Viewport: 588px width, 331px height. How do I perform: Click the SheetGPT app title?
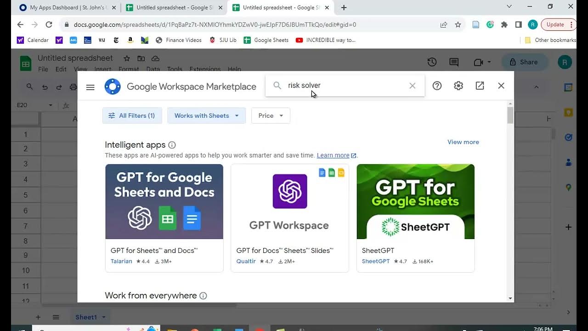coord(378,251)
